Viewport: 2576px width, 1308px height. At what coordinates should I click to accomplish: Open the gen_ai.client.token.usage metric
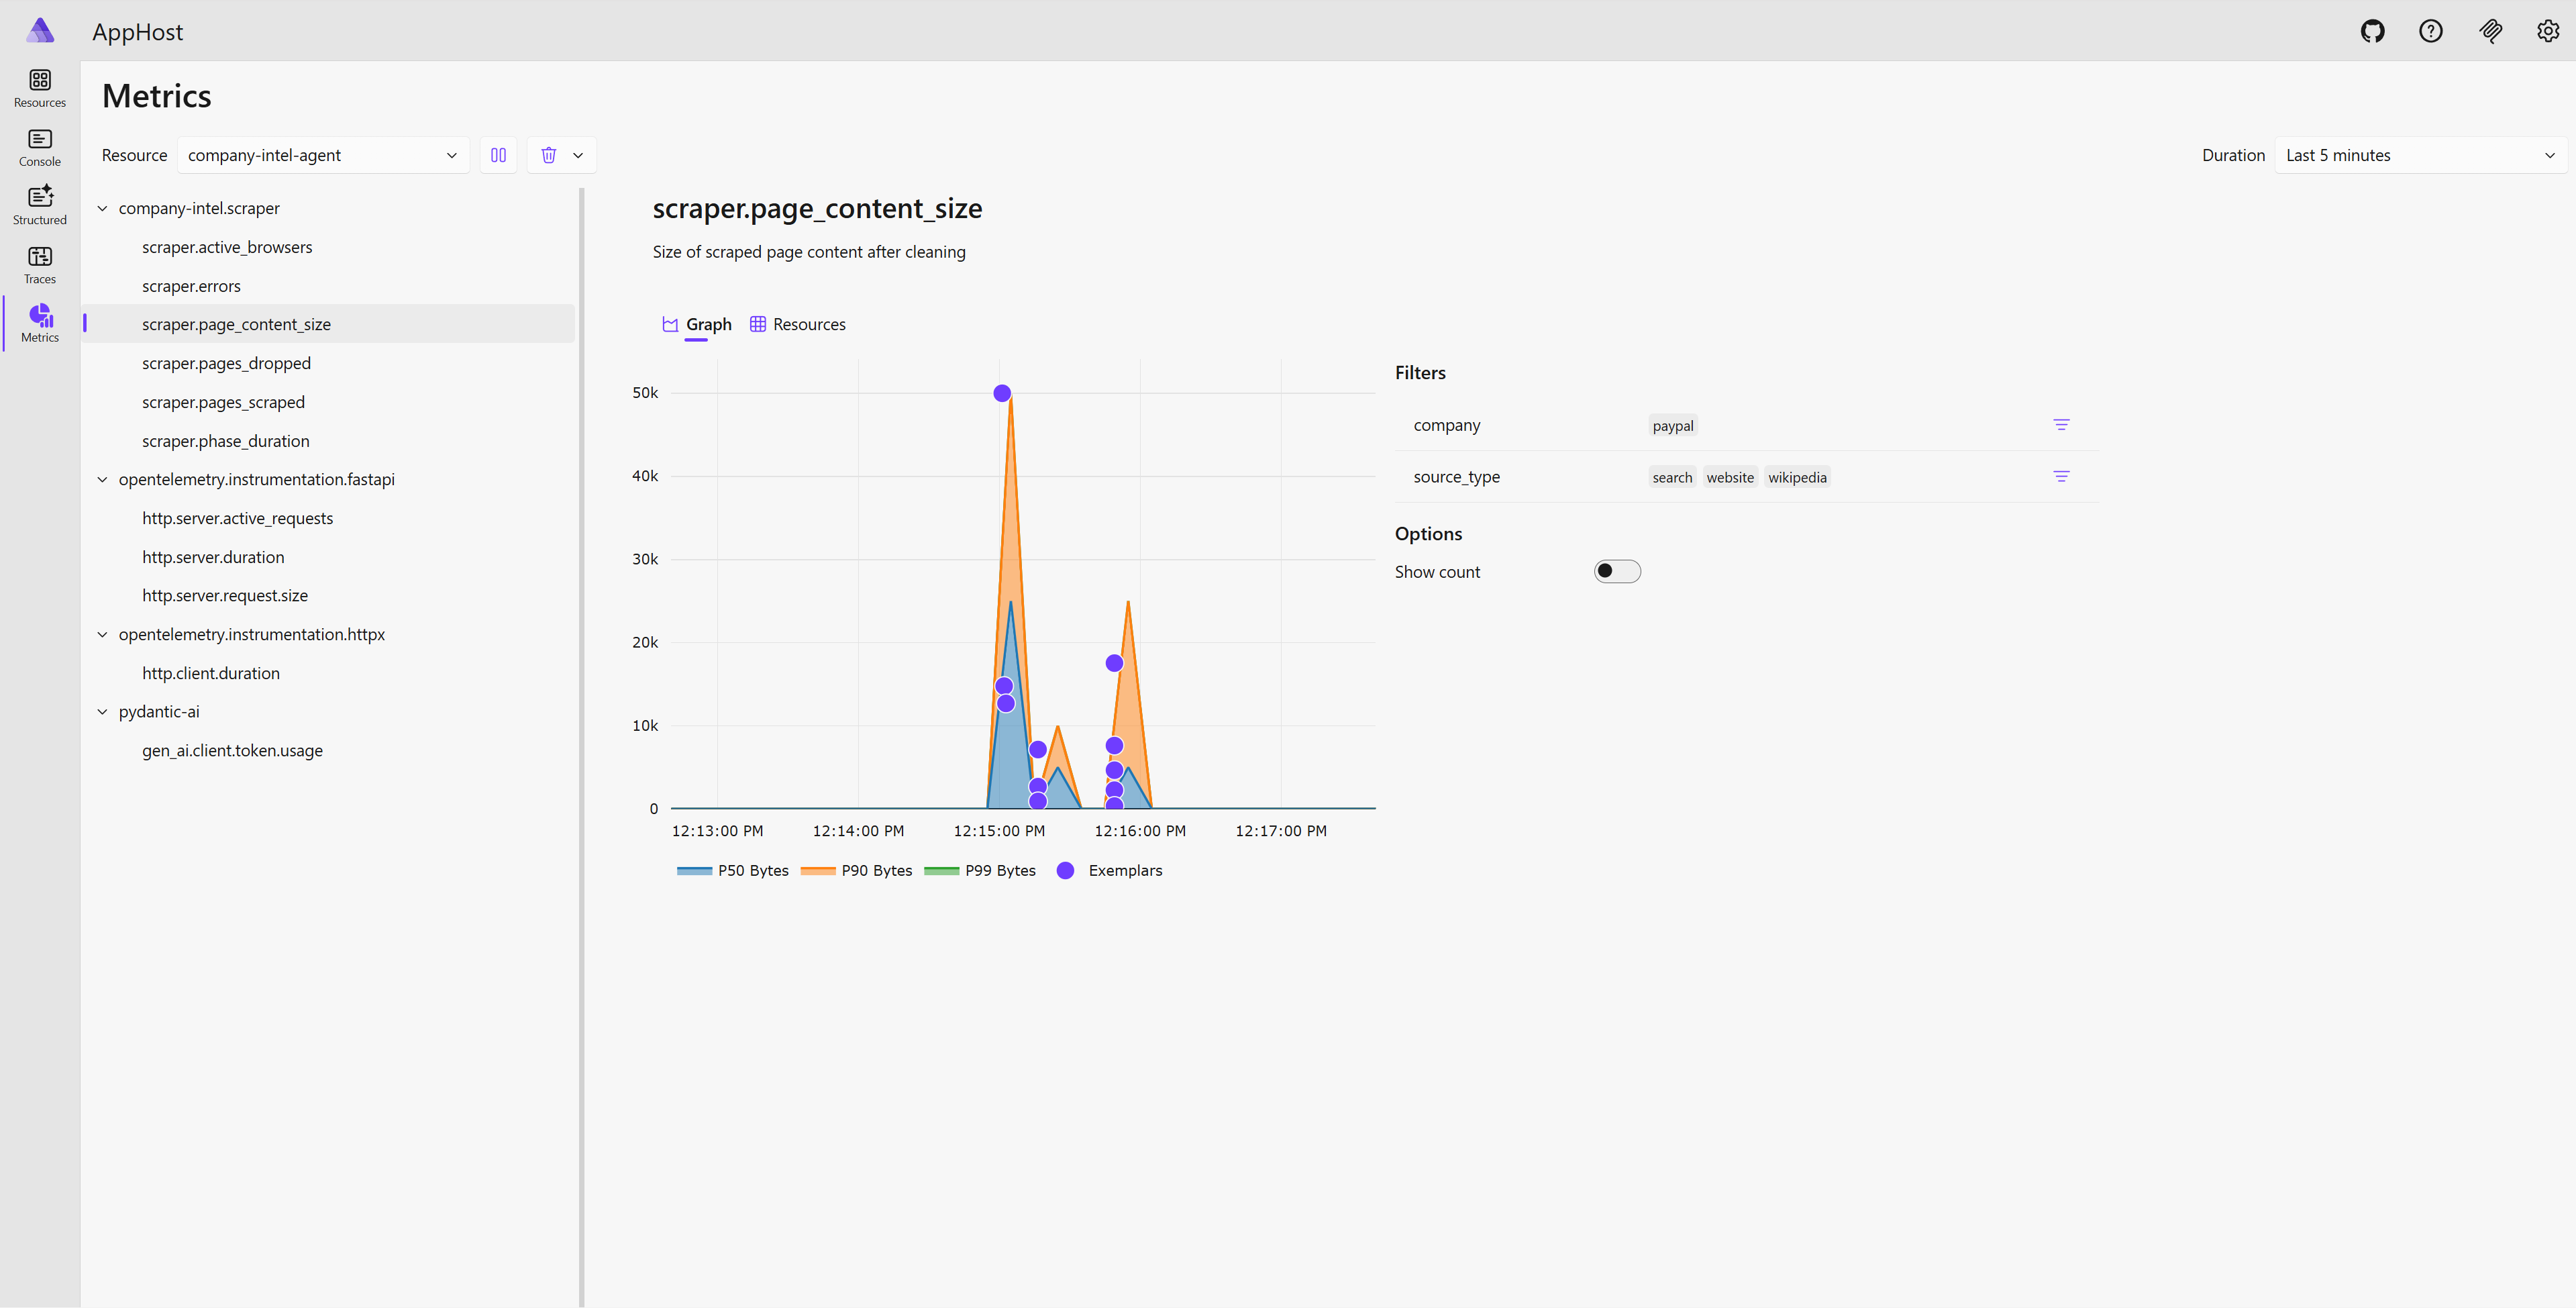point(232,750)
